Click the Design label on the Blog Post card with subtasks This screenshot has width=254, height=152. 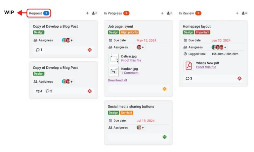pyautogui.click(x=39, y=74)
